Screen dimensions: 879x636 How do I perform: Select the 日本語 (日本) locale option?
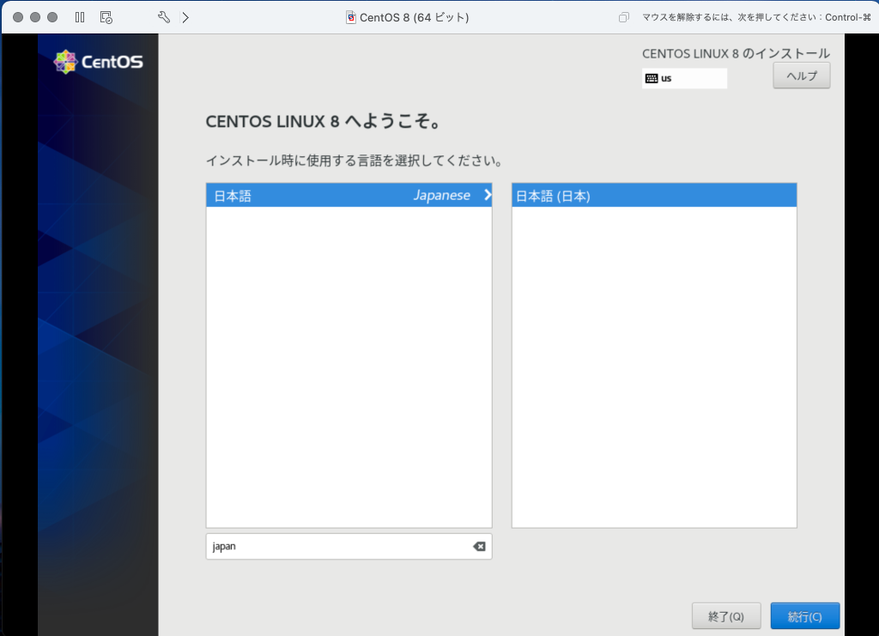[x=601, y=196]
